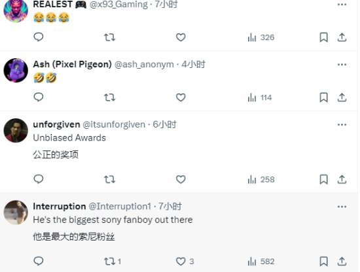Share the unforgiven 'Unbiased Awards' tweet
This screenshot has height=272, width=360.
coord(342,179)
